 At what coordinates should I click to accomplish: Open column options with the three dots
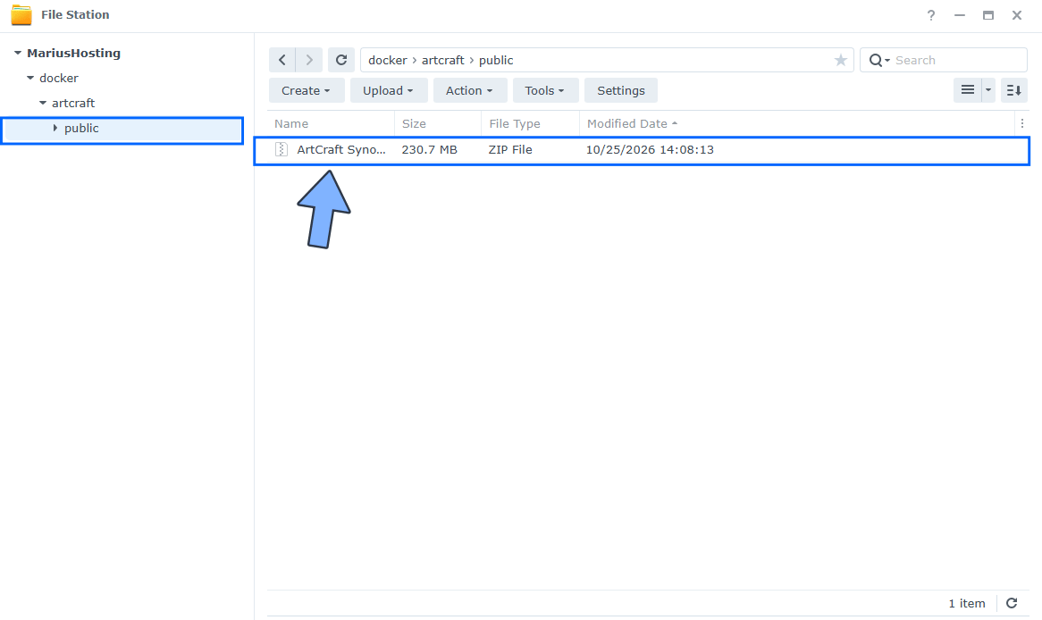pos(1022,123)
